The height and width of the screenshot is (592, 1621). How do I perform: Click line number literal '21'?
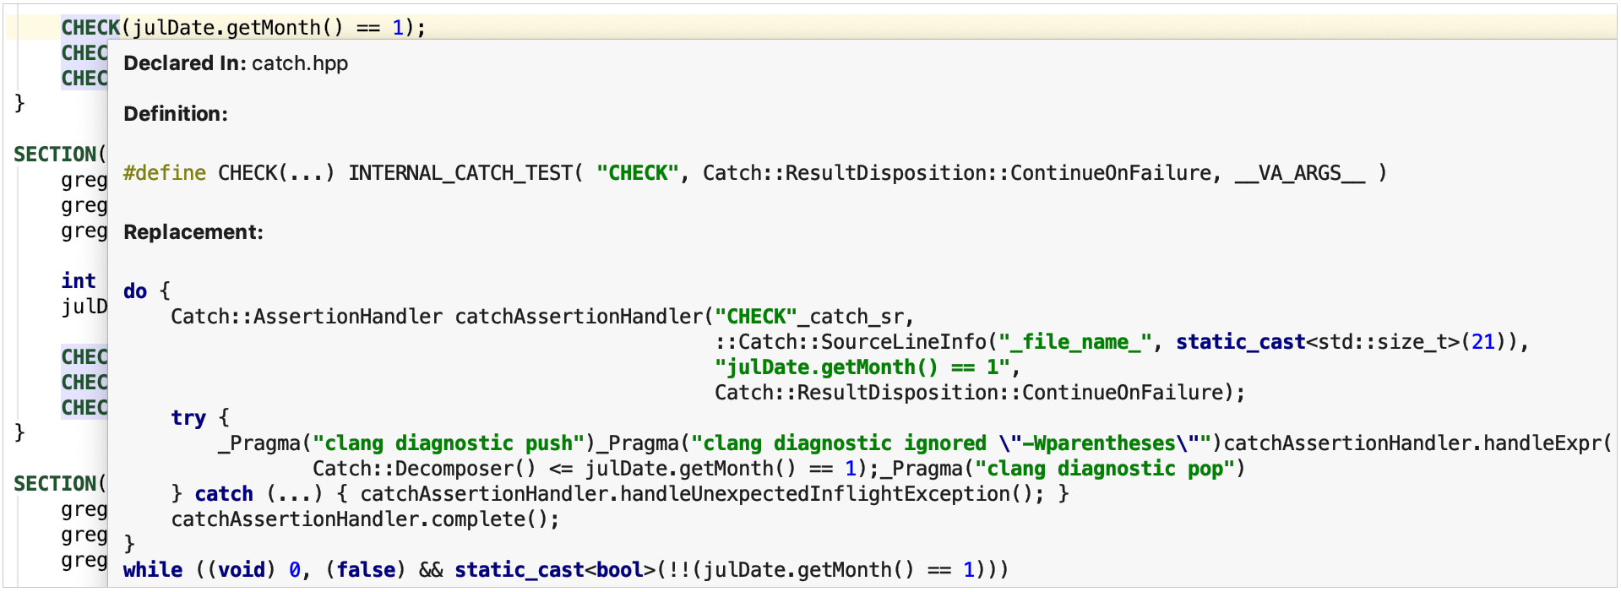coord(1483,342)
